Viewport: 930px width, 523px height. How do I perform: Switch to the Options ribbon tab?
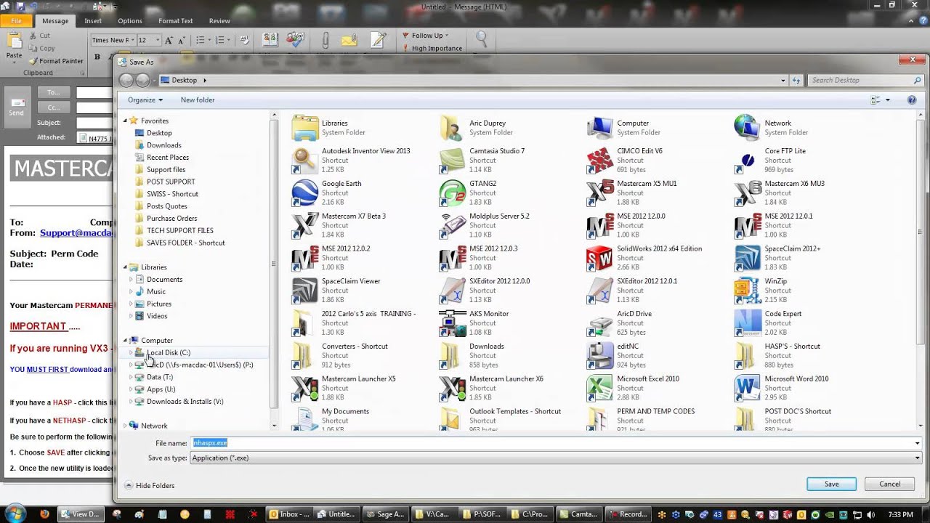point(130,21)
